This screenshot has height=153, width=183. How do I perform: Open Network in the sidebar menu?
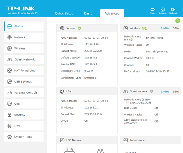pyautogui.click(x=24, y=38)
